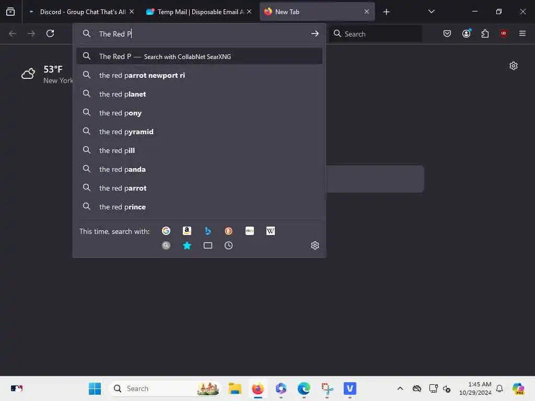The width and height of the screenshot is (535, 401).
Task: Search with Google one-off engine icon
Action: pyautogui.click(x=166, y=231)
